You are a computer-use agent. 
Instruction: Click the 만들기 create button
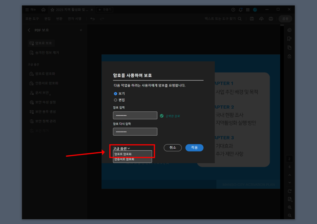(105, 10)
